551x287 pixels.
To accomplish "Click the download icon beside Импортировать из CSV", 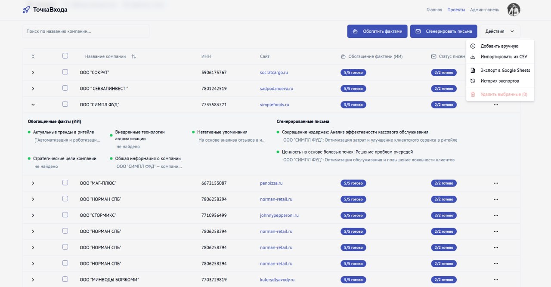I will pyautogui.click(x=473, y=56).
